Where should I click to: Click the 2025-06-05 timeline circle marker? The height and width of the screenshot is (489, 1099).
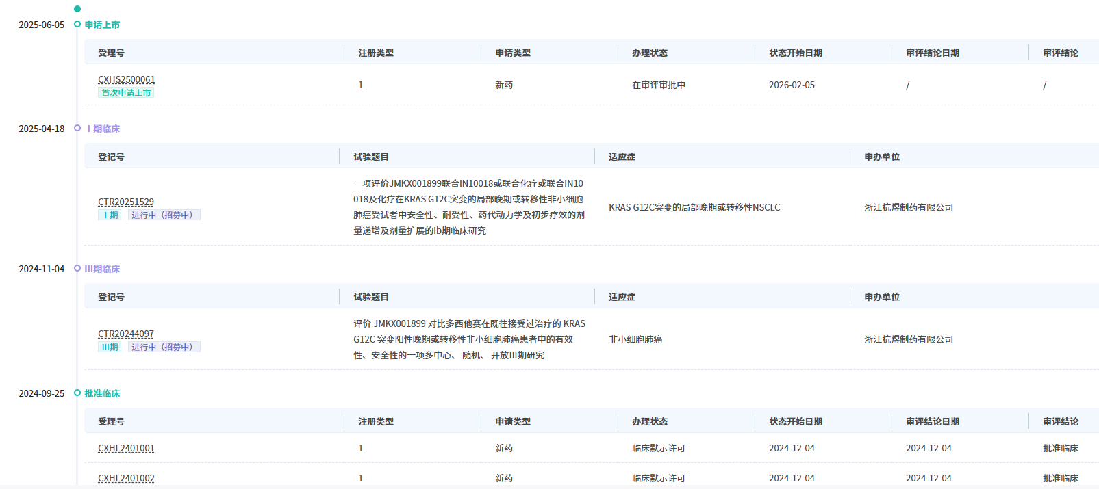tap(77, 24)
